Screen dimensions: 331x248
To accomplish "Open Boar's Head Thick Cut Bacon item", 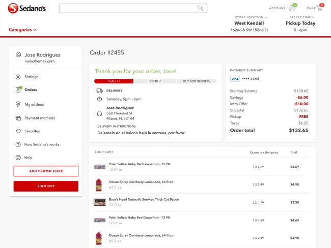I will point(144,199).
